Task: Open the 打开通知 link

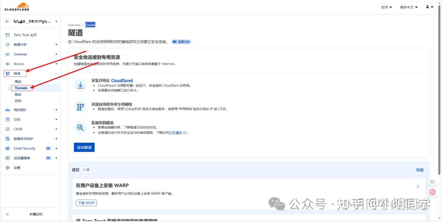Action: [x=175, y=132]
